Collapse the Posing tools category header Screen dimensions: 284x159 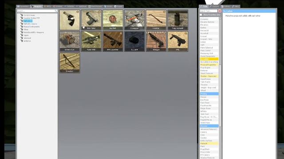tap(209, 94)
